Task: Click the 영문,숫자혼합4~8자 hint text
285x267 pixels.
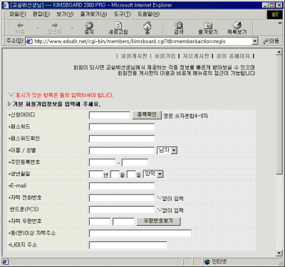Action: (186, 116)
